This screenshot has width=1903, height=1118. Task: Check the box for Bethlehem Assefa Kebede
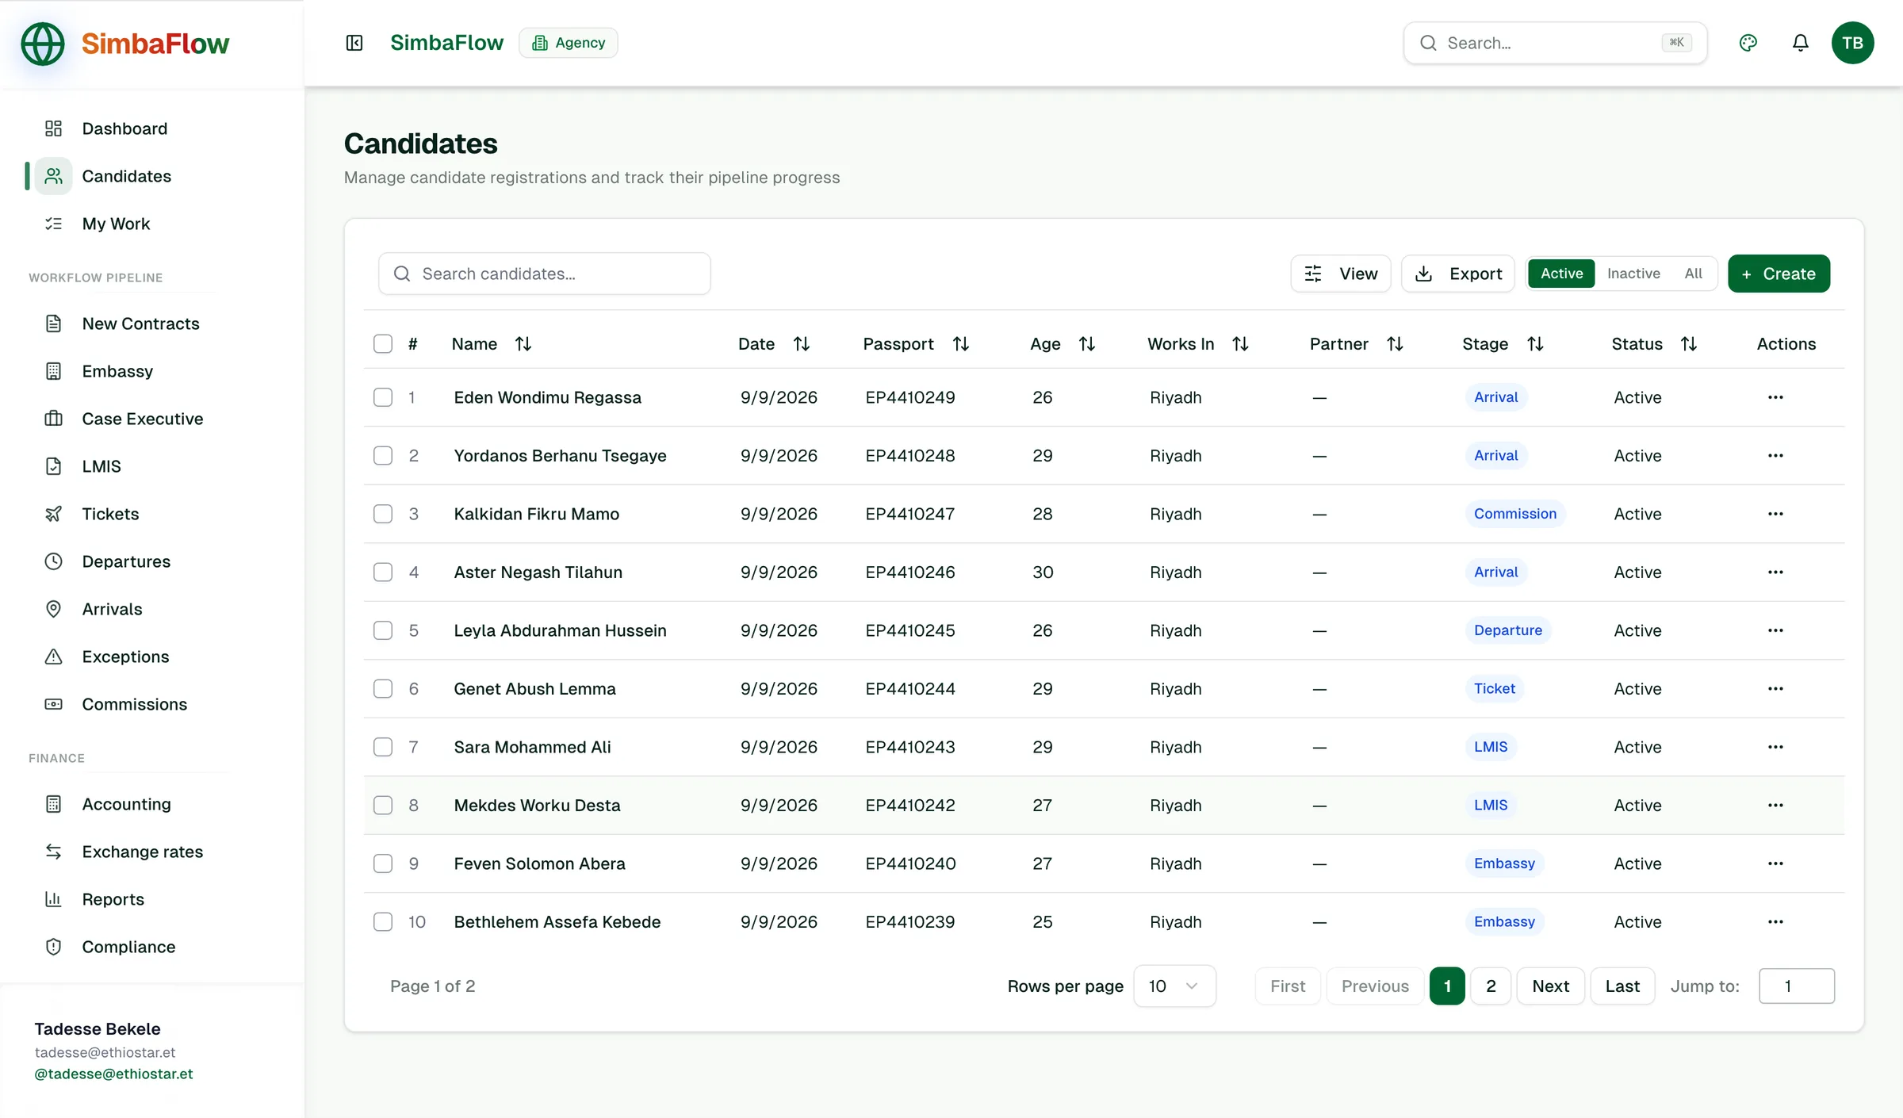(383, 921)
